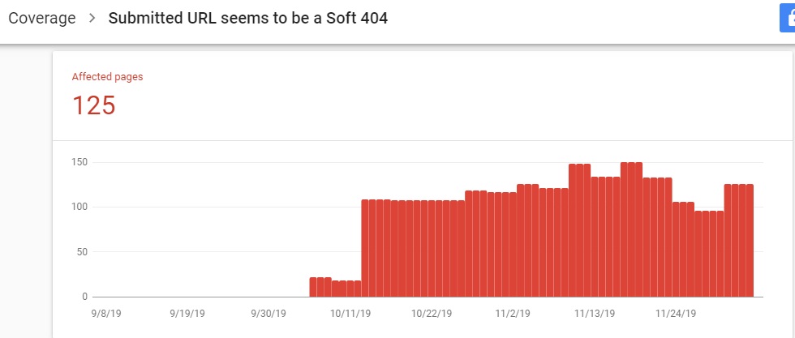Viewport: 795px width, 338px height.
Task: Click the 125 affected pages count
Action: tap(94, 105)
